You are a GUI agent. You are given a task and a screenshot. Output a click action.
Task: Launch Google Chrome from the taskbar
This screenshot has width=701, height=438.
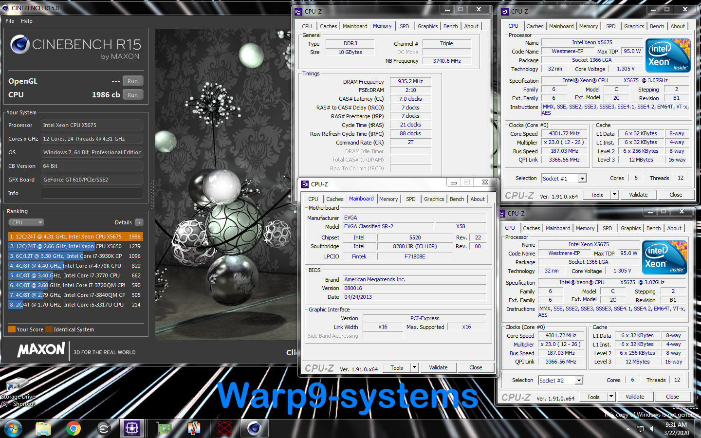pyautogui.click(x=74, y=428)
